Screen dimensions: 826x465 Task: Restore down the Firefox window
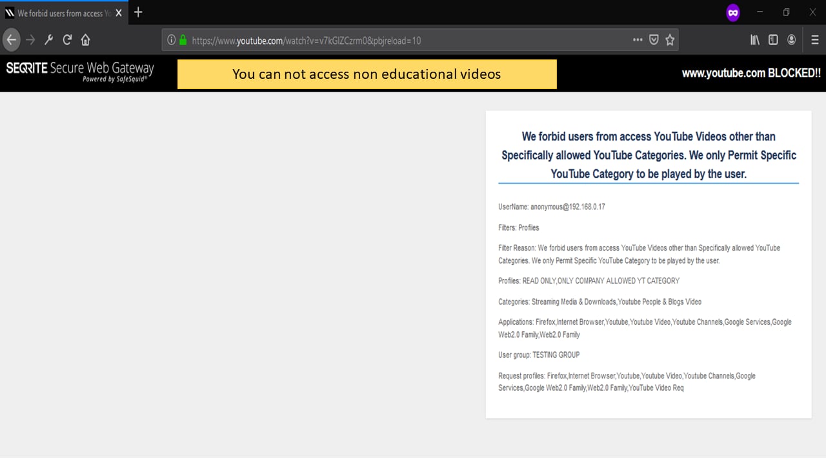click(x=786, y=12)
